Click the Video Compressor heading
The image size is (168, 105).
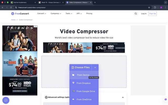point(84,31)
